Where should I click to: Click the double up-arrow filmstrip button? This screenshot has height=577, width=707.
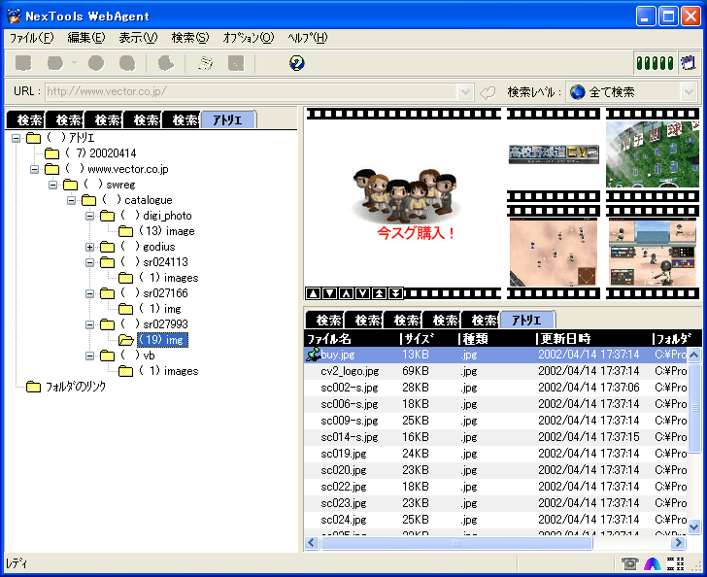pyautogui.click(x=379, y=293)
